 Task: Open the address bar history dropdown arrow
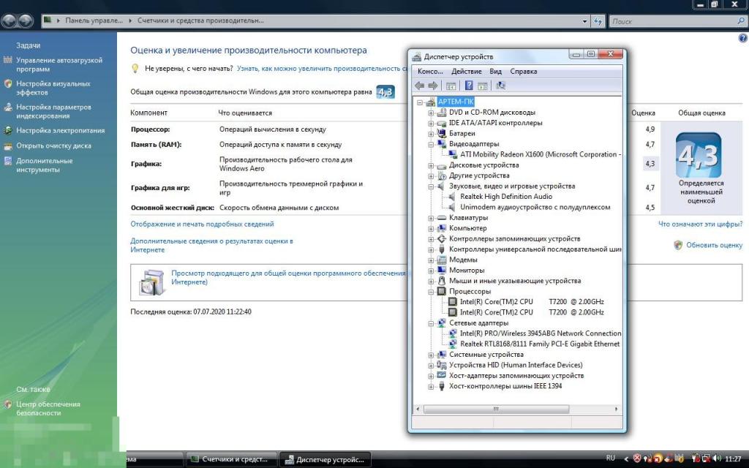click(584, 21)
